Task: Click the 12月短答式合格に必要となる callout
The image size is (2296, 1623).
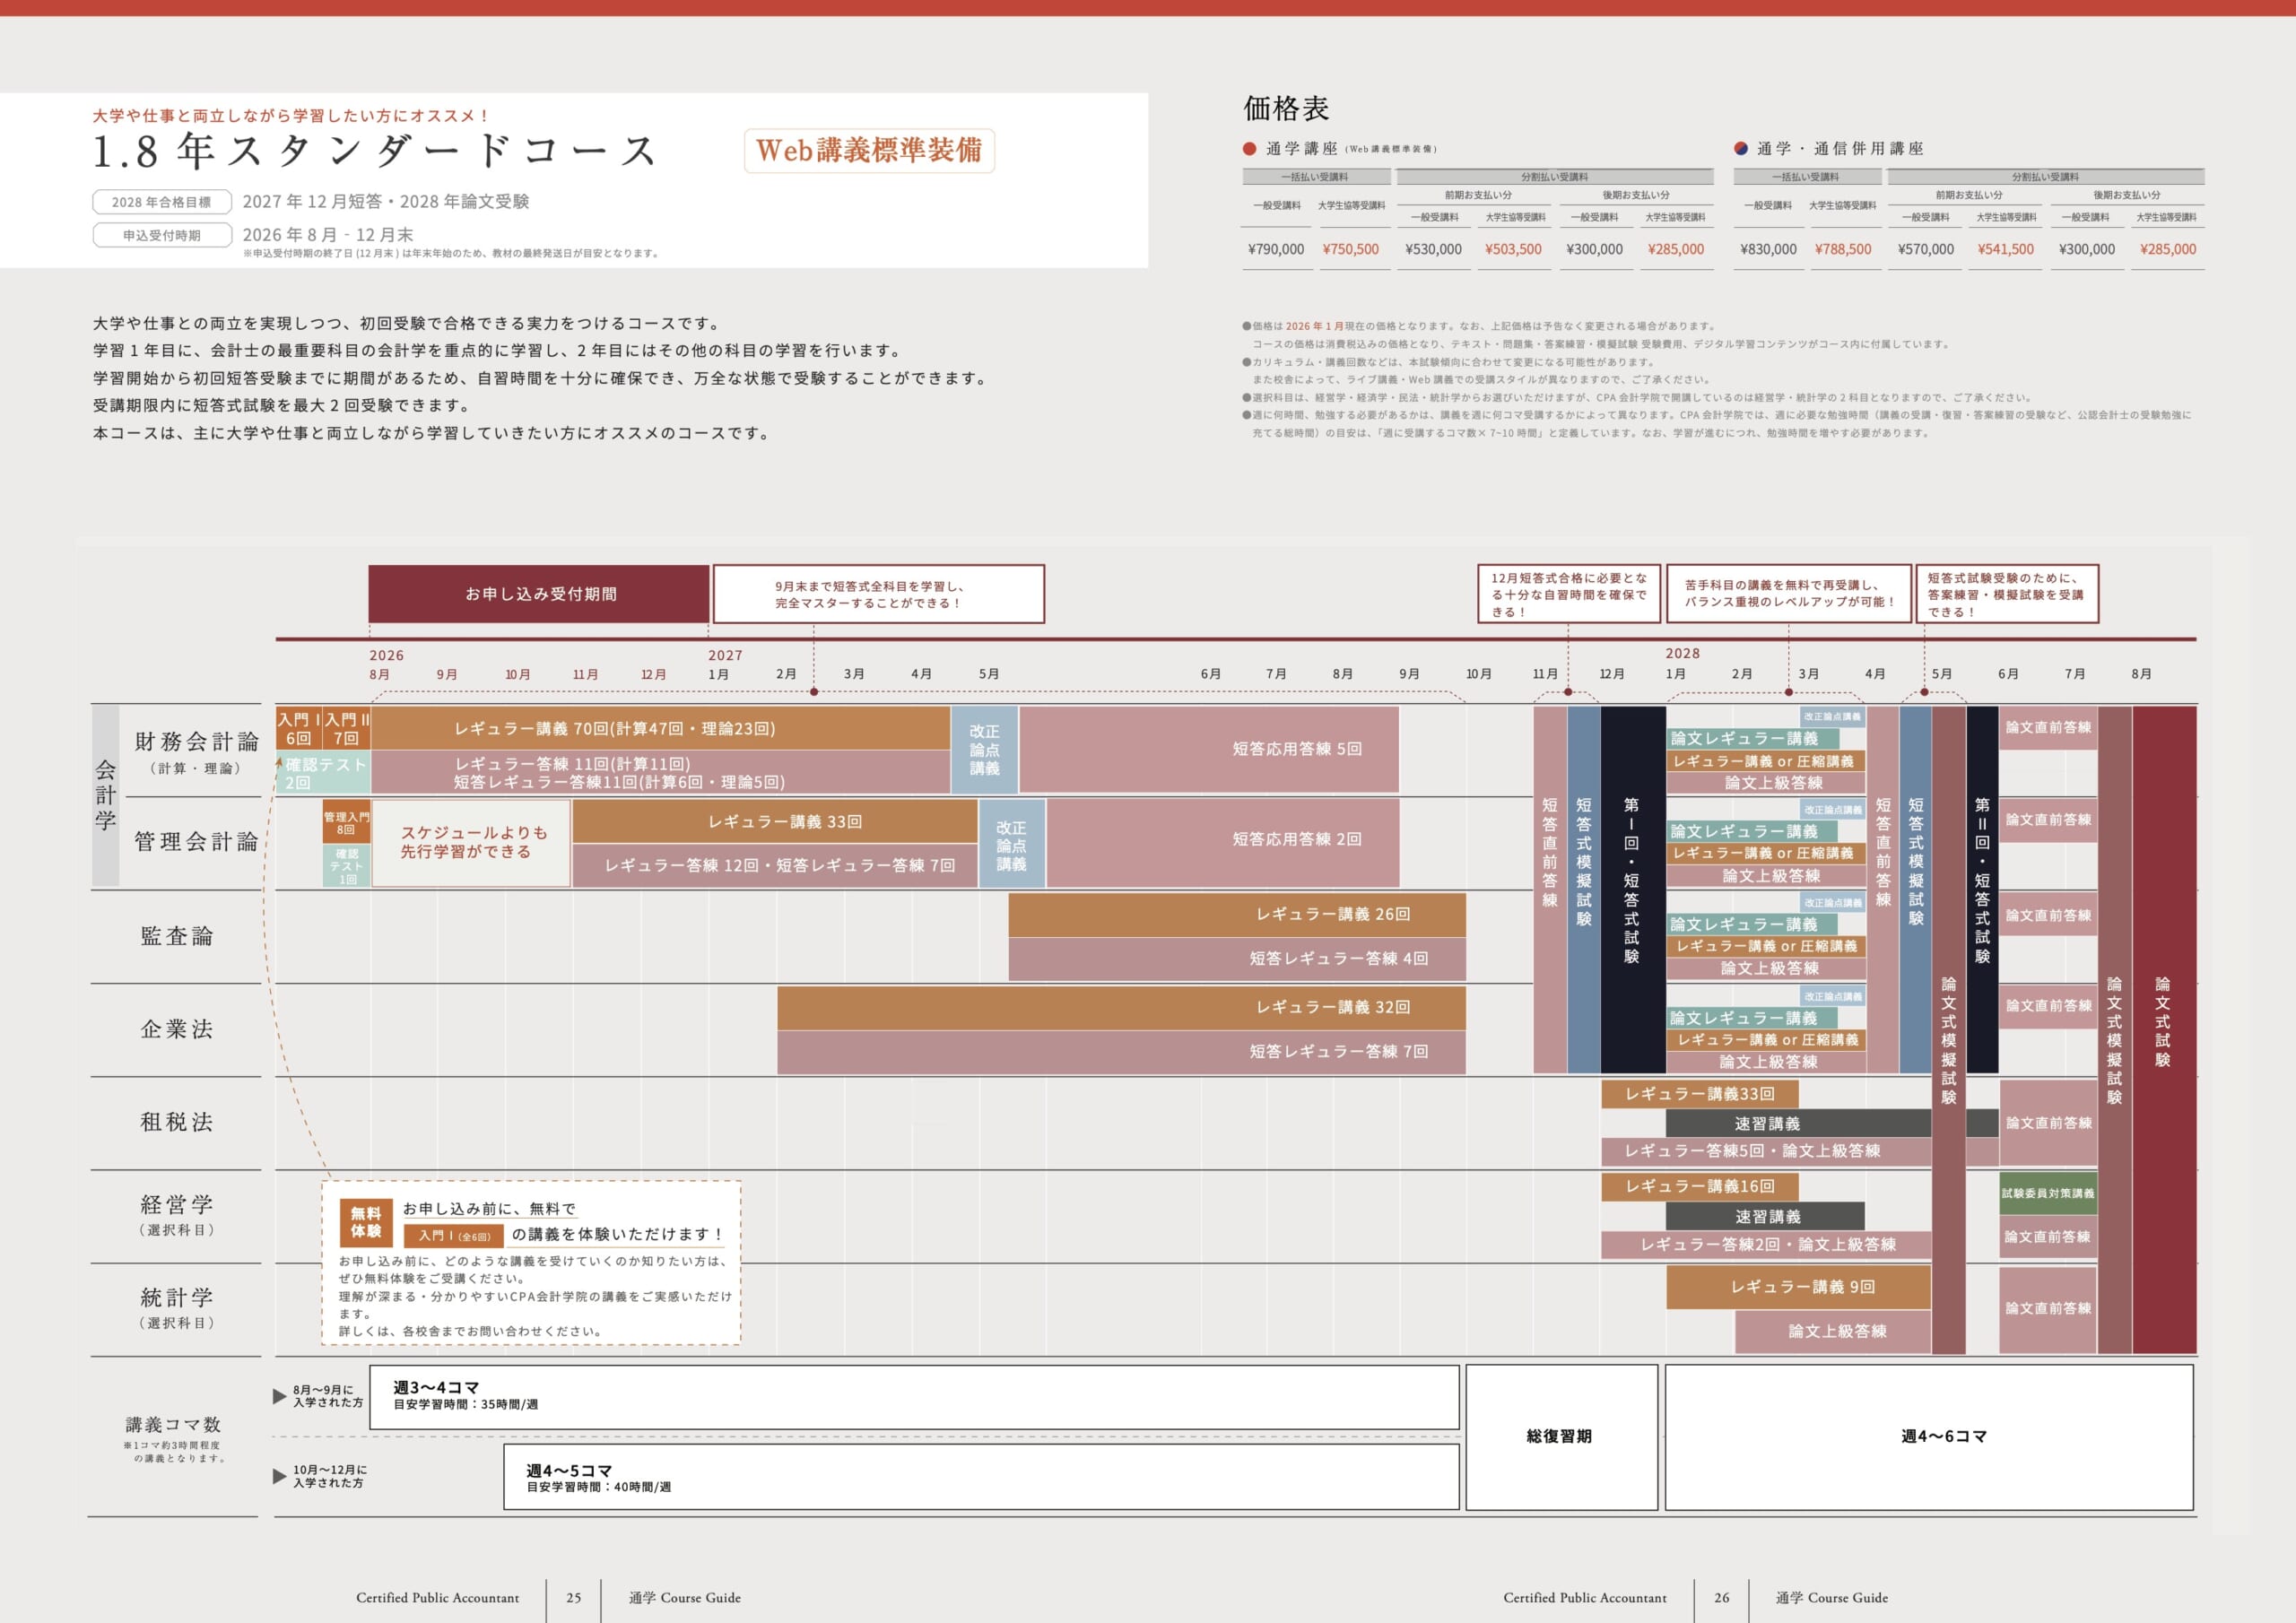Action: pyautogui.click(x=1568, y=594)
